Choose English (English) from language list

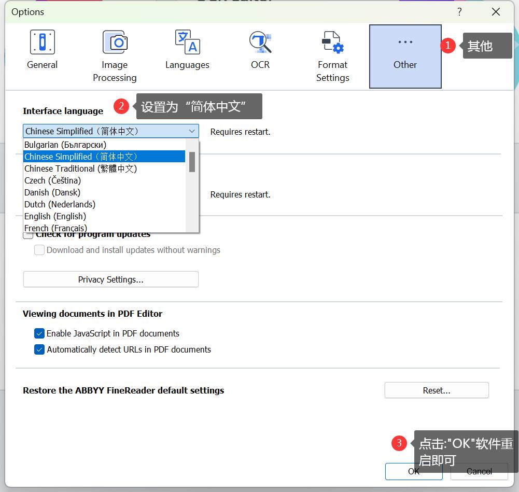click(55, 216)
